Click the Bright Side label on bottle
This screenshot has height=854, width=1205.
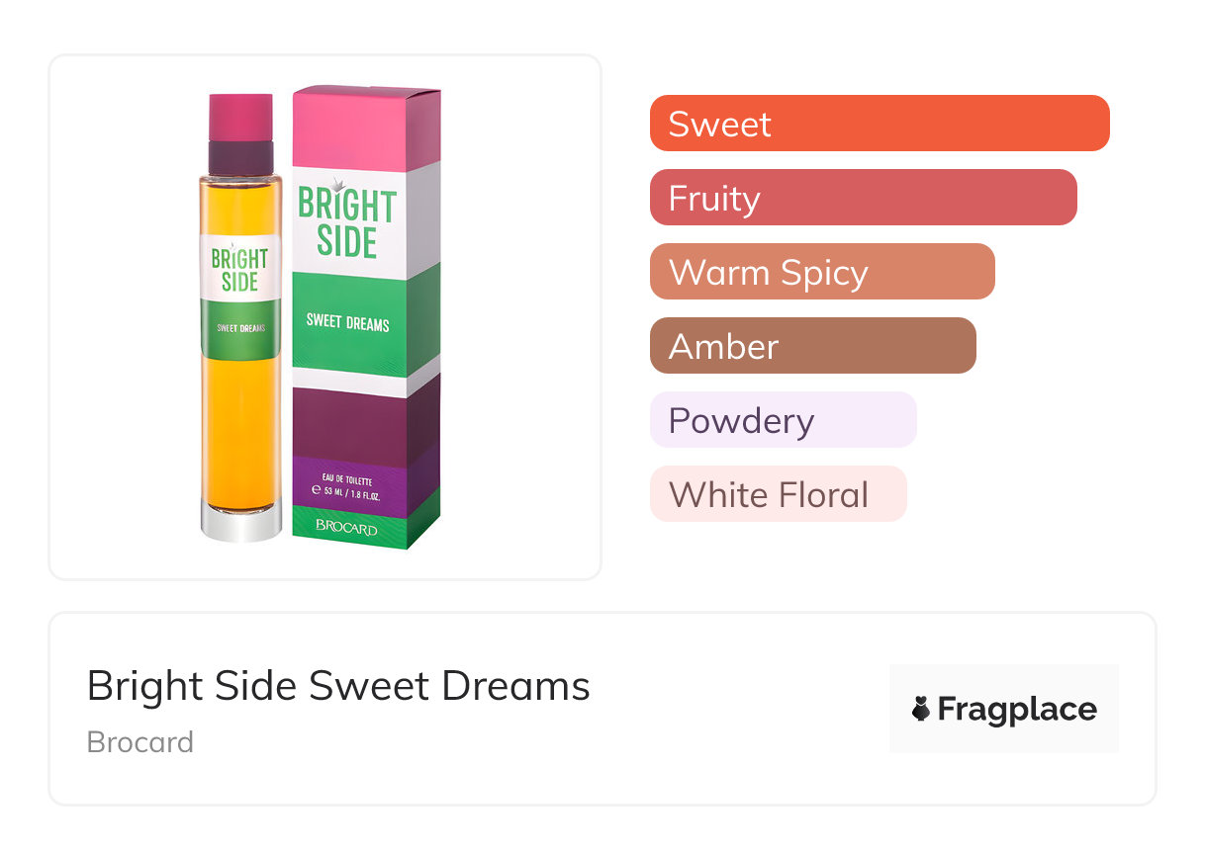tap(239, 269)
